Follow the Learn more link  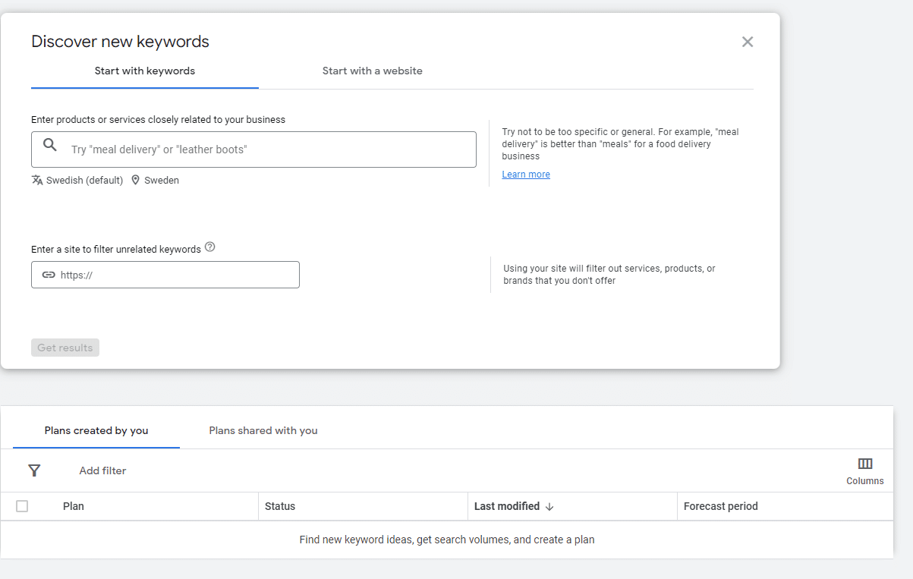click(526, 175)
